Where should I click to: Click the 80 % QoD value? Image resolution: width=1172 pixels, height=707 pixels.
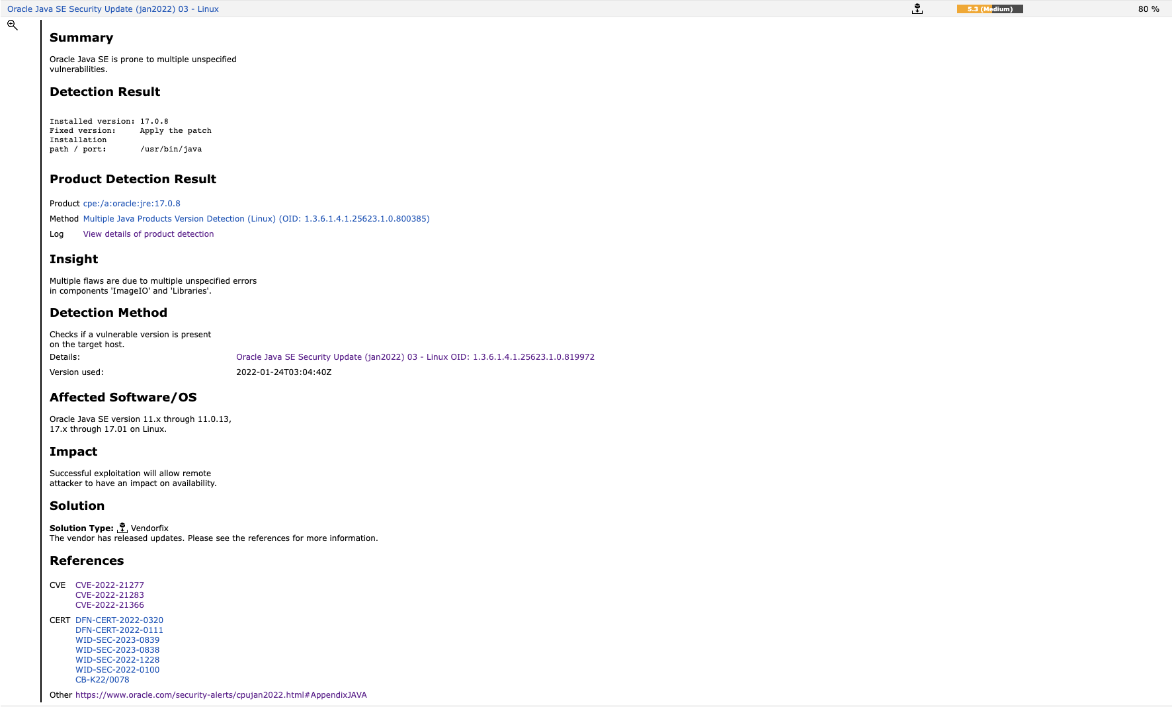(1148, 9)
